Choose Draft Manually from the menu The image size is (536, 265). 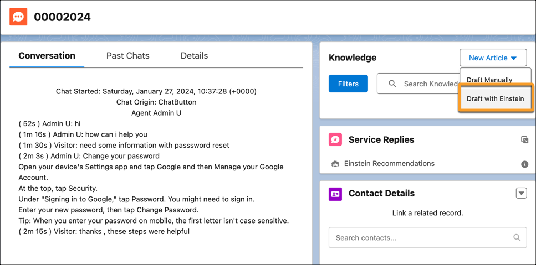tap(489, 80)
